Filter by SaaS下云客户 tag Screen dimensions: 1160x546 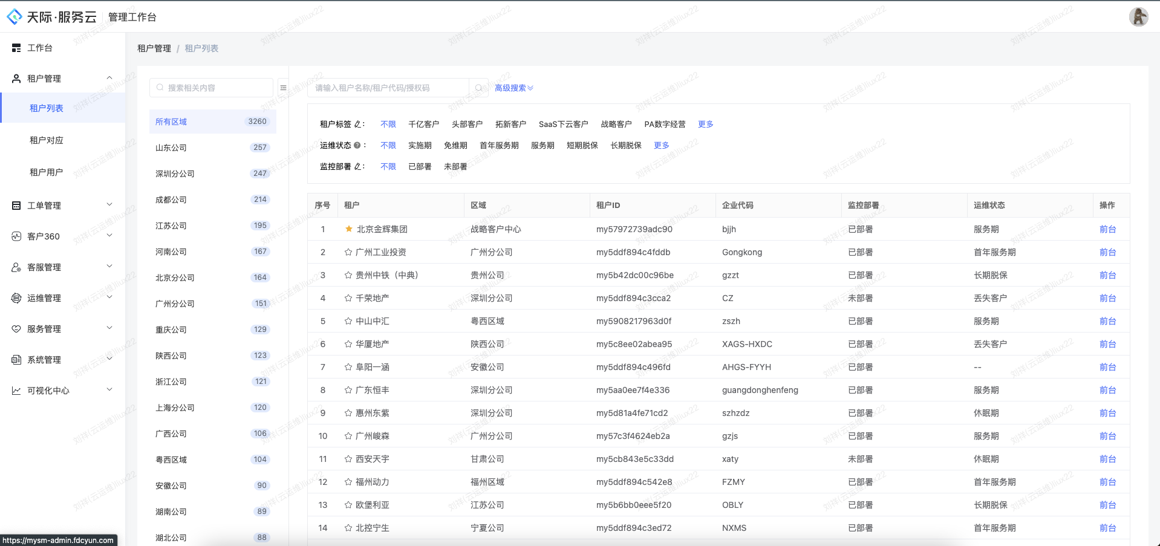(x=564, y=124)
